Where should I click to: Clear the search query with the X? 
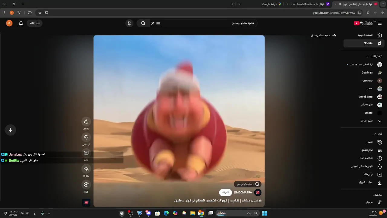(153, 23)
